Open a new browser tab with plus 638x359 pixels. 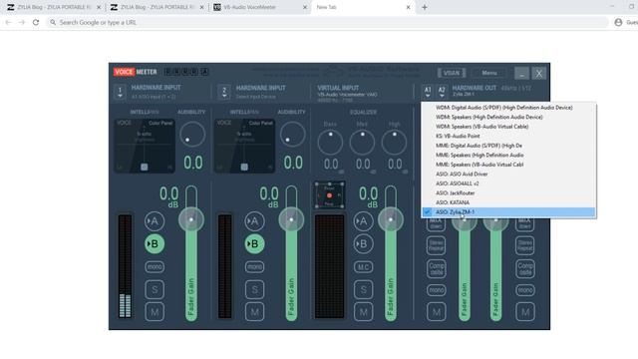point(425,7)
